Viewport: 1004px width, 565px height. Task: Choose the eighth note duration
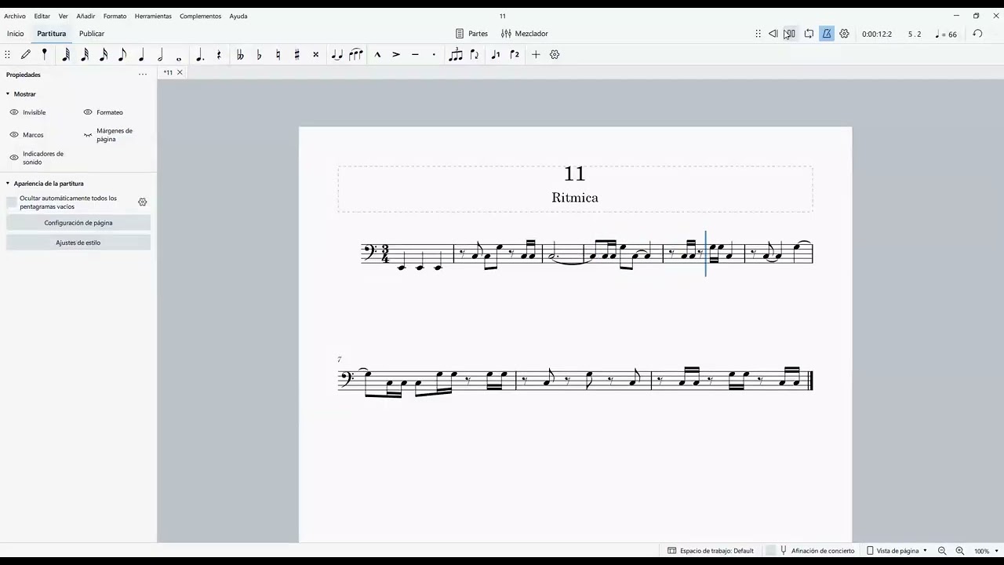click(122, 54)
